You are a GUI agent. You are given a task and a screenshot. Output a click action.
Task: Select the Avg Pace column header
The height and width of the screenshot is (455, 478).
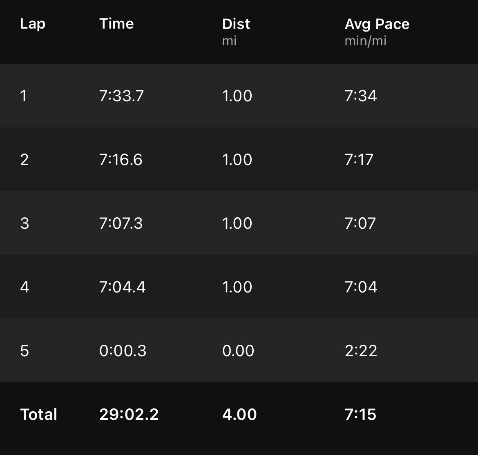(377, 24)
